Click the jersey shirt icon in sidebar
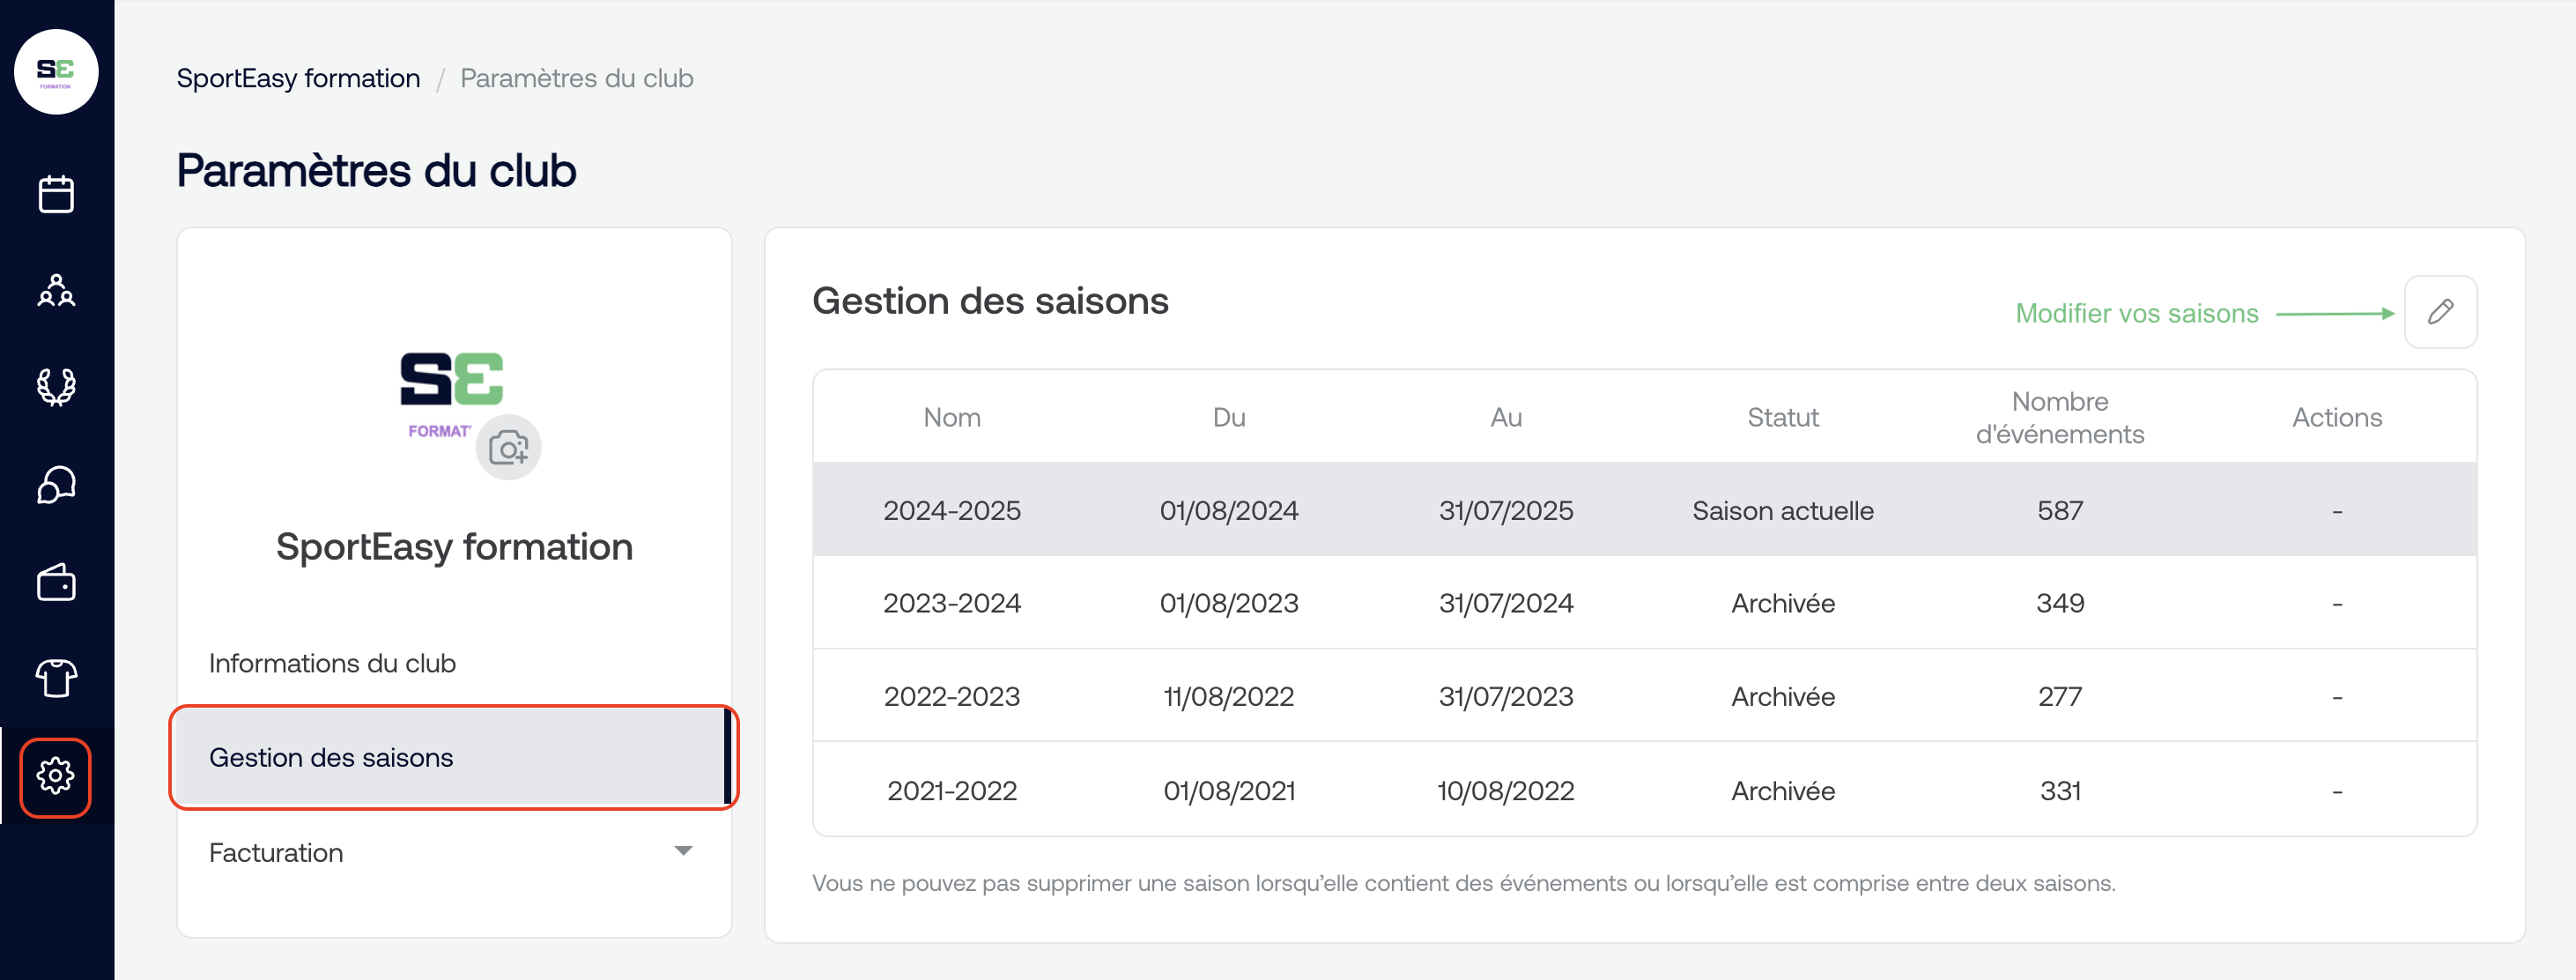This screenshot has height=980, width=2576. (x=56, y=678)
